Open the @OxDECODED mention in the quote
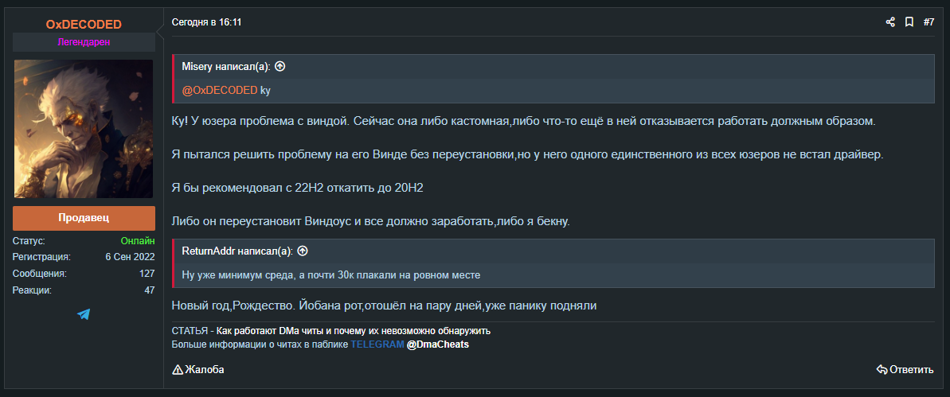This screenshot has height=397, width=950. pos(220,90)
